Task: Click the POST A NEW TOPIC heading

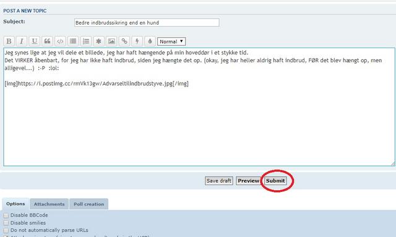Action: (x=25, y=11)
